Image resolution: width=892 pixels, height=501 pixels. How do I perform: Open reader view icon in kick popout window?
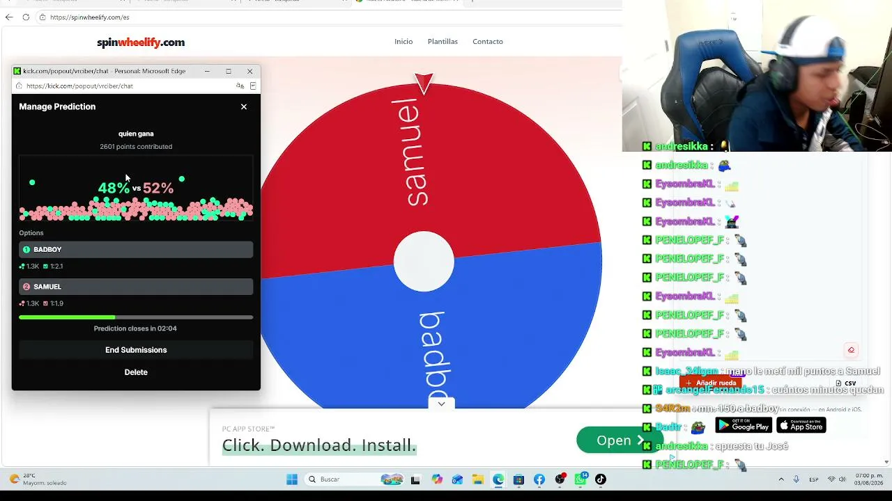pos(253,86)
